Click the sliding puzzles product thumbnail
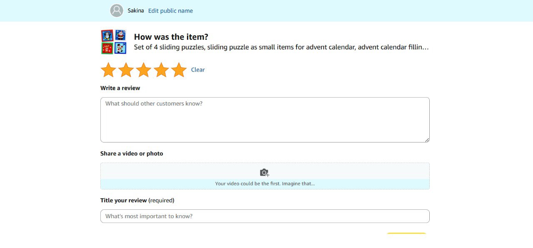 point(113,42)
